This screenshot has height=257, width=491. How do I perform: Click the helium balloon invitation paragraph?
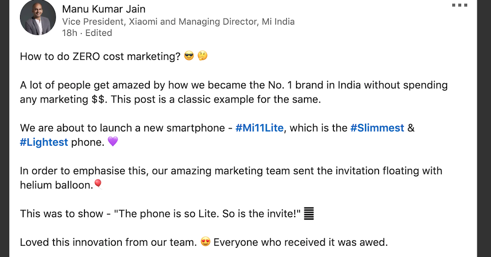[231, 171]
